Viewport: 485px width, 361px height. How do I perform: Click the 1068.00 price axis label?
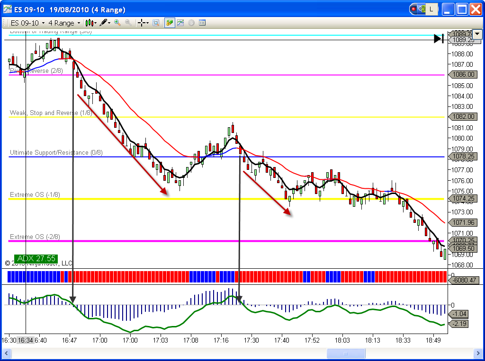pos(462,265)
